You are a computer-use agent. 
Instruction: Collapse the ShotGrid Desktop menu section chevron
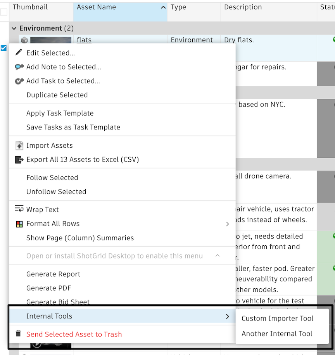(218, 255)
